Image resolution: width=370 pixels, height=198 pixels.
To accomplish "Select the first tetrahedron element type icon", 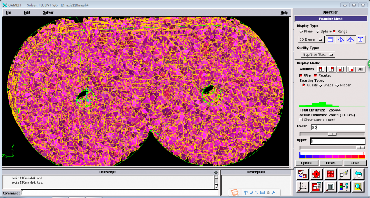I will [x=340, y=39].
